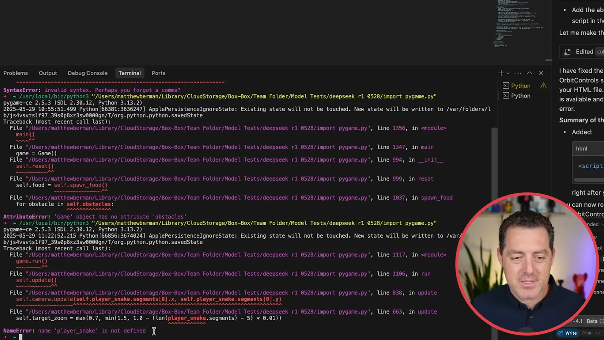Open the line 663 update file path link
This screenshot has width=604, height=340.
(198, 312)
